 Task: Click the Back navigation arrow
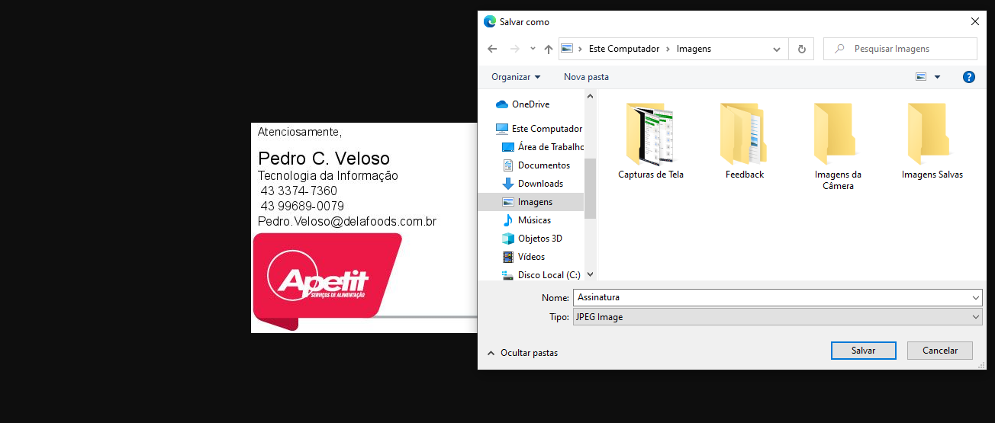click(492, 49)
